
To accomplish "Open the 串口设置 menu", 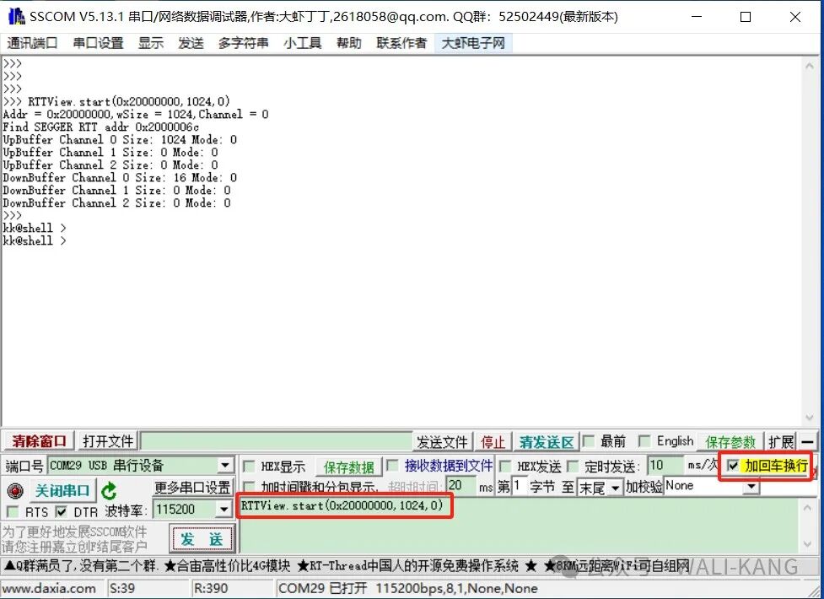I will 97,42.
